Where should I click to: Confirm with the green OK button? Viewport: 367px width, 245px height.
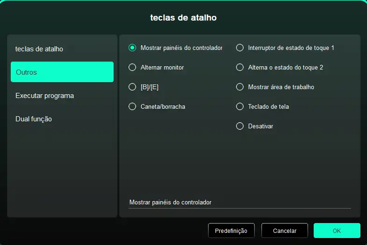(337, 231)
